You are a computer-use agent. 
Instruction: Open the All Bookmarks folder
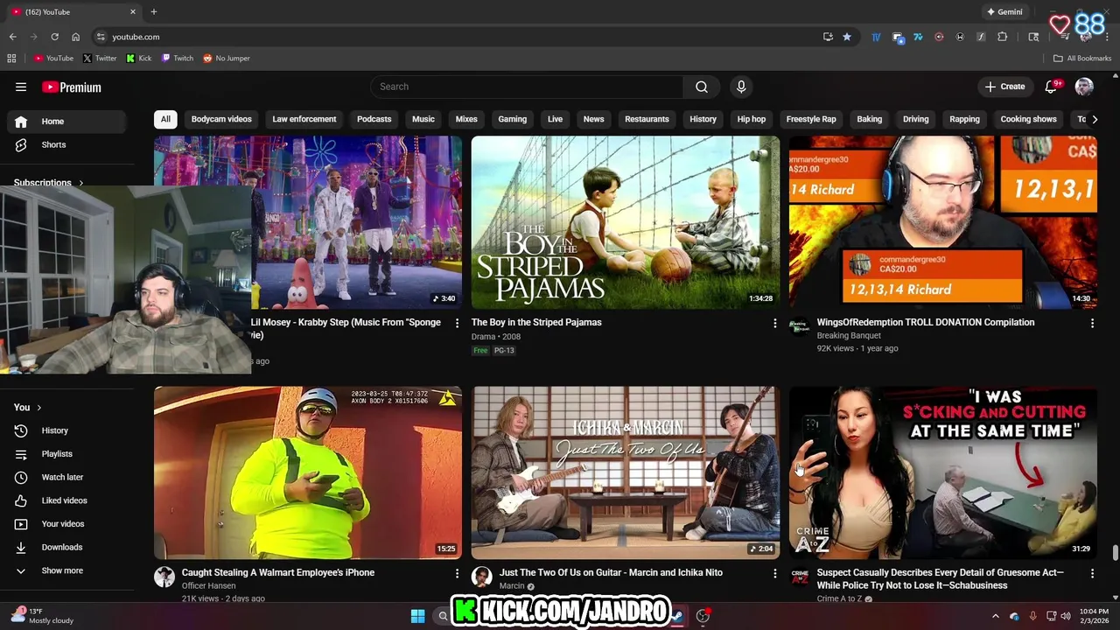point(1082,59)
